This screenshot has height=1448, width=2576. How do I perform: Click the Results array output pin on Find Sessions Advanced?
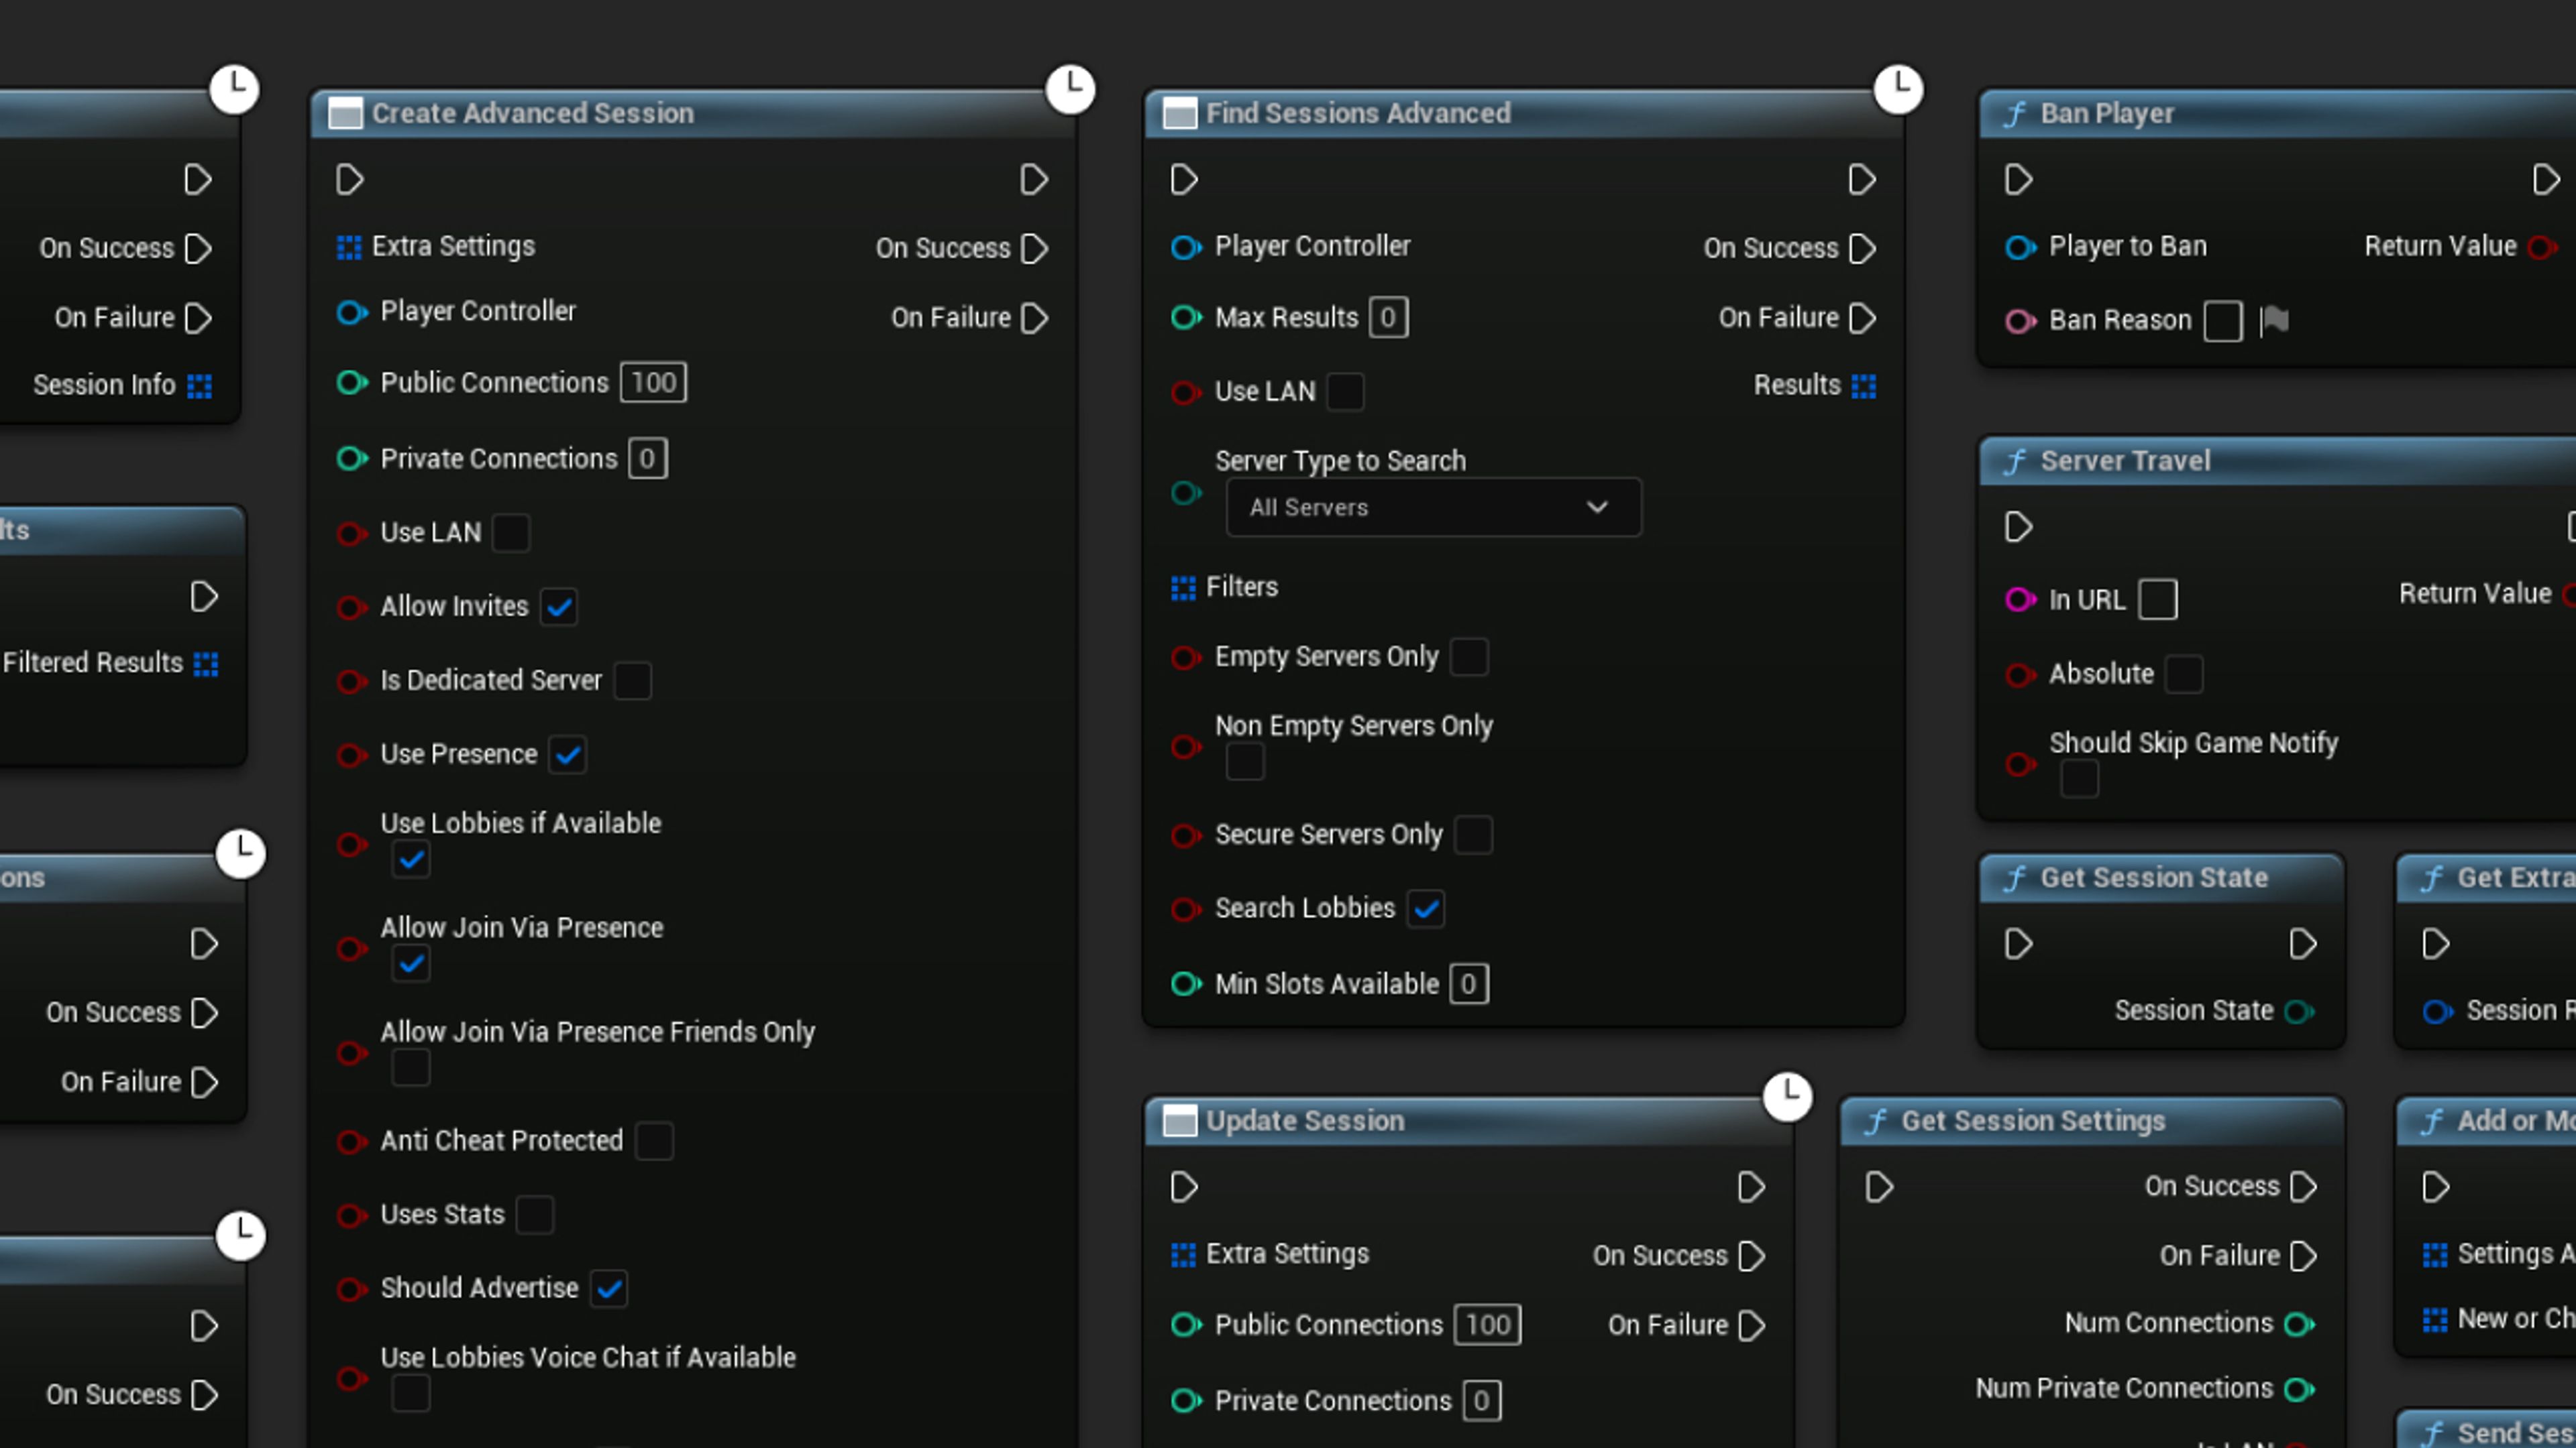click(1863, 385)
